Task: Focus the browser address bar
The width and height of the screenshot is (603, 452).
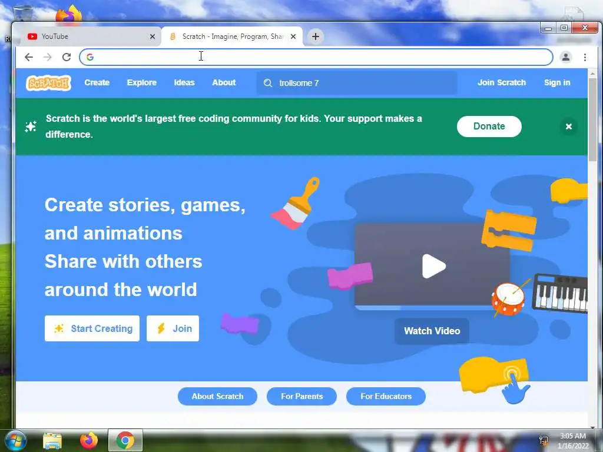Action: point(316,57)
